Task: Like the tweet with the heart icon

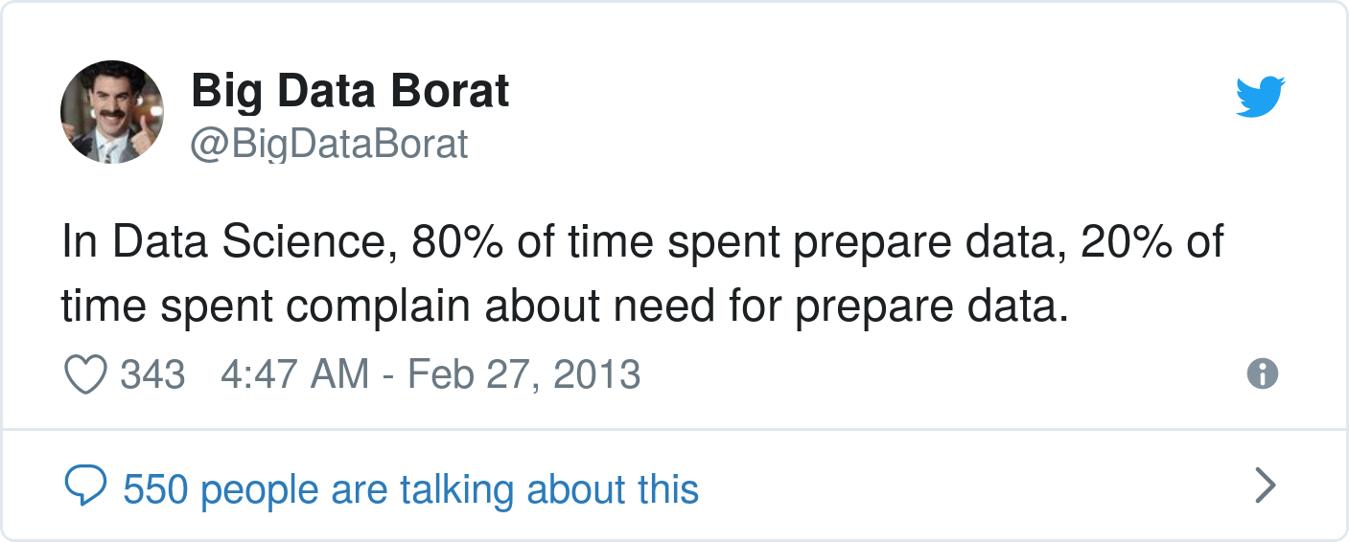Action: click(85, 373)
